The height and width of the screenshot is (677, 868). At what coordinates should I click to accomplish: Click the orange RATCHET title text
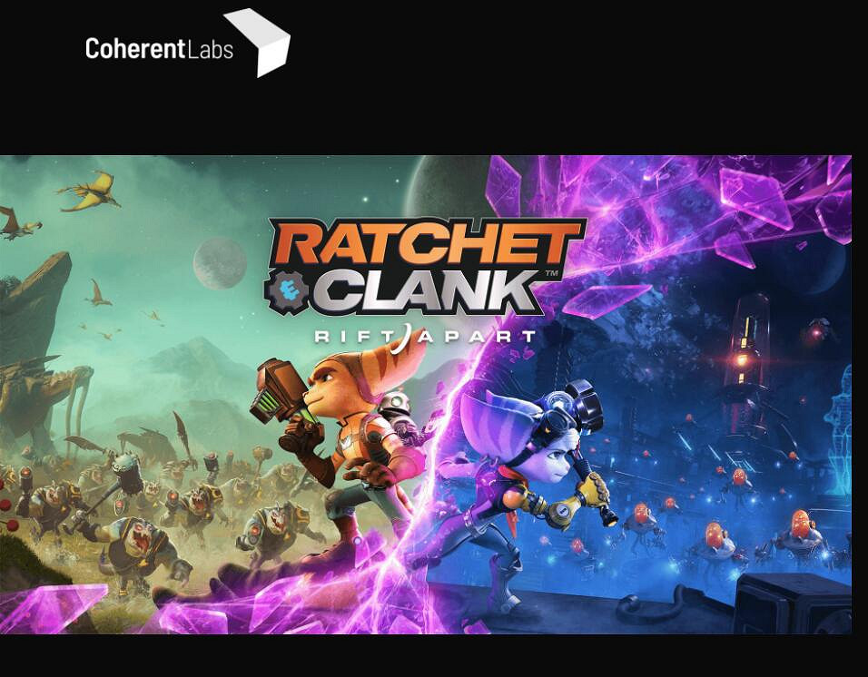(428, 242)
